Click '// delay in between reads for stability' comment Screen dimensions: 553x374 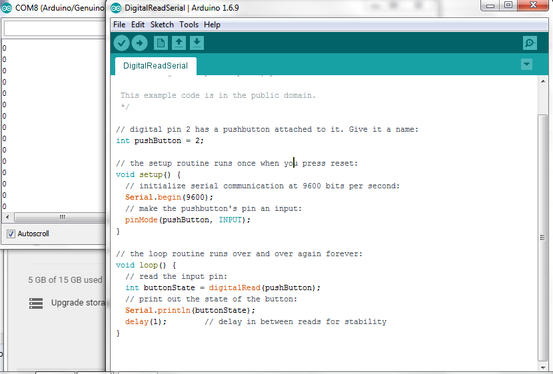296,322
